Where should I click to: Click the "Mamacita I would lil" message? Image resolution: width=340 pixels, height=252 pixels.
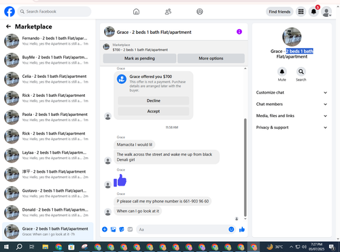(x=135, y=145)
